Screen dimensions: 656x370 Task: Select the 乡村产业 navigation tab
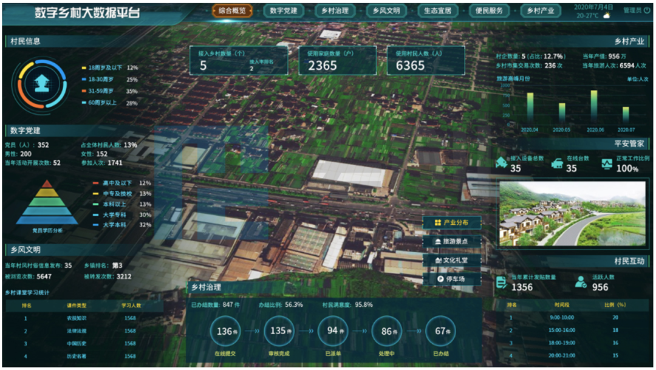pyautogui.click(x=540, y=11)
